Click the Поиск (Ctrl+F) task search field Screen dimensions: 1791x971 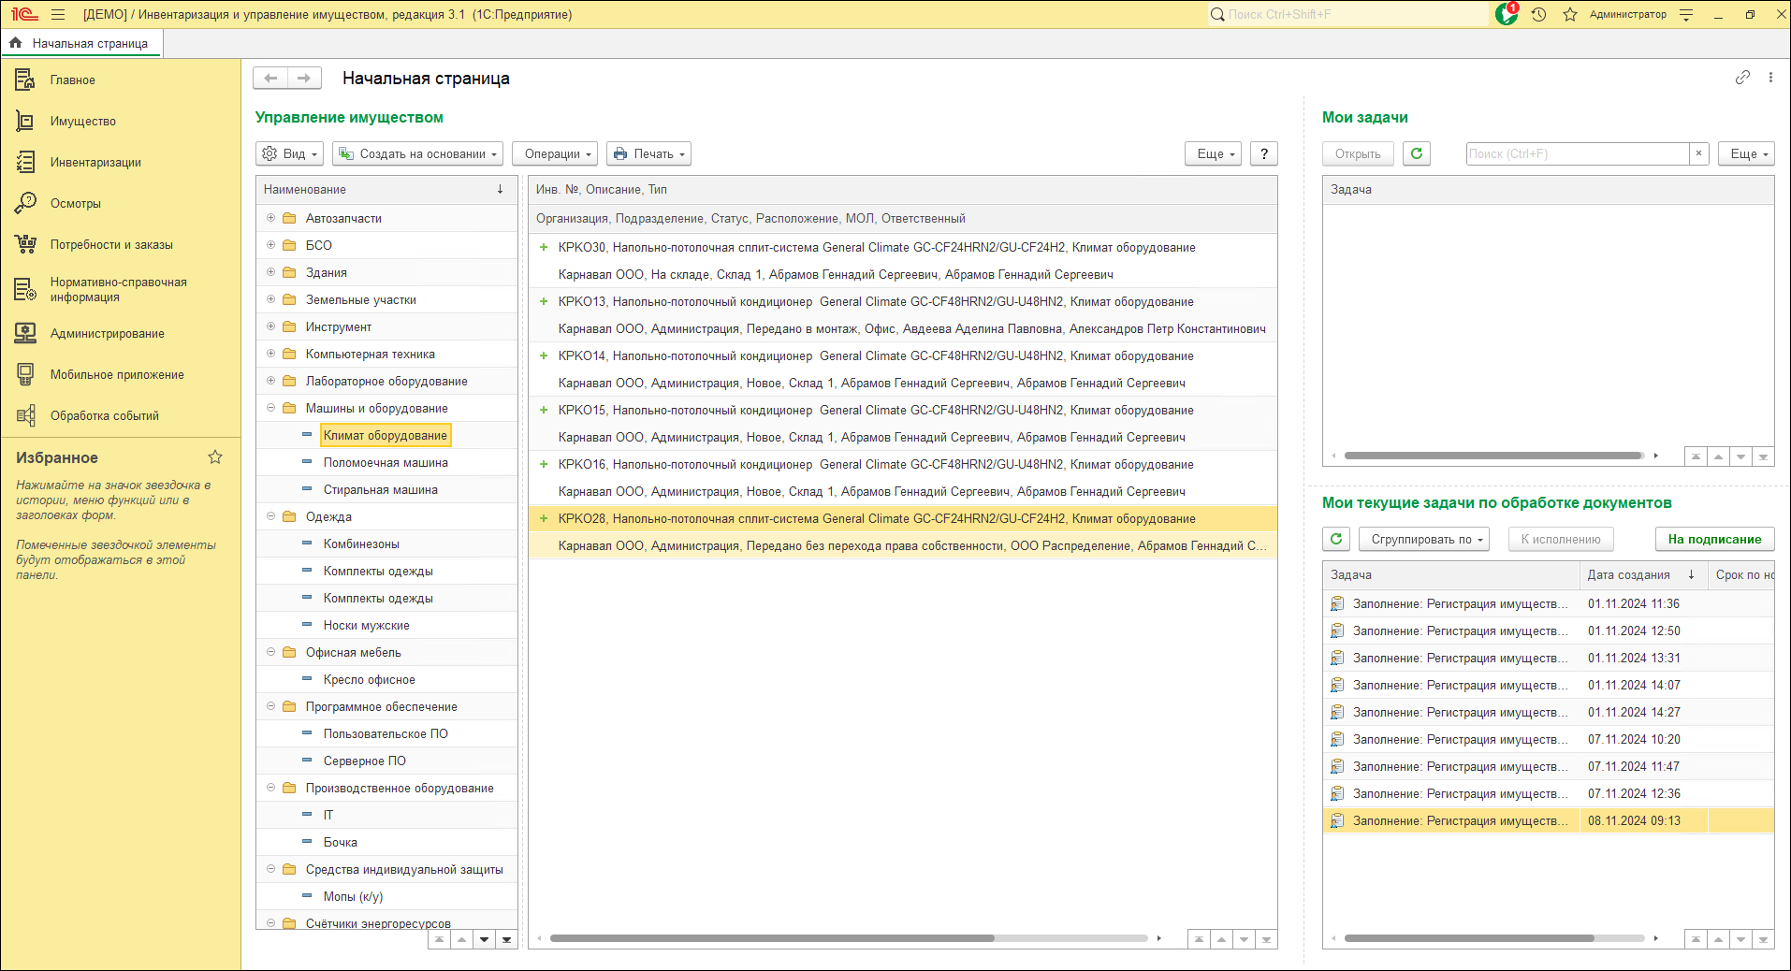coord(1578,153)
